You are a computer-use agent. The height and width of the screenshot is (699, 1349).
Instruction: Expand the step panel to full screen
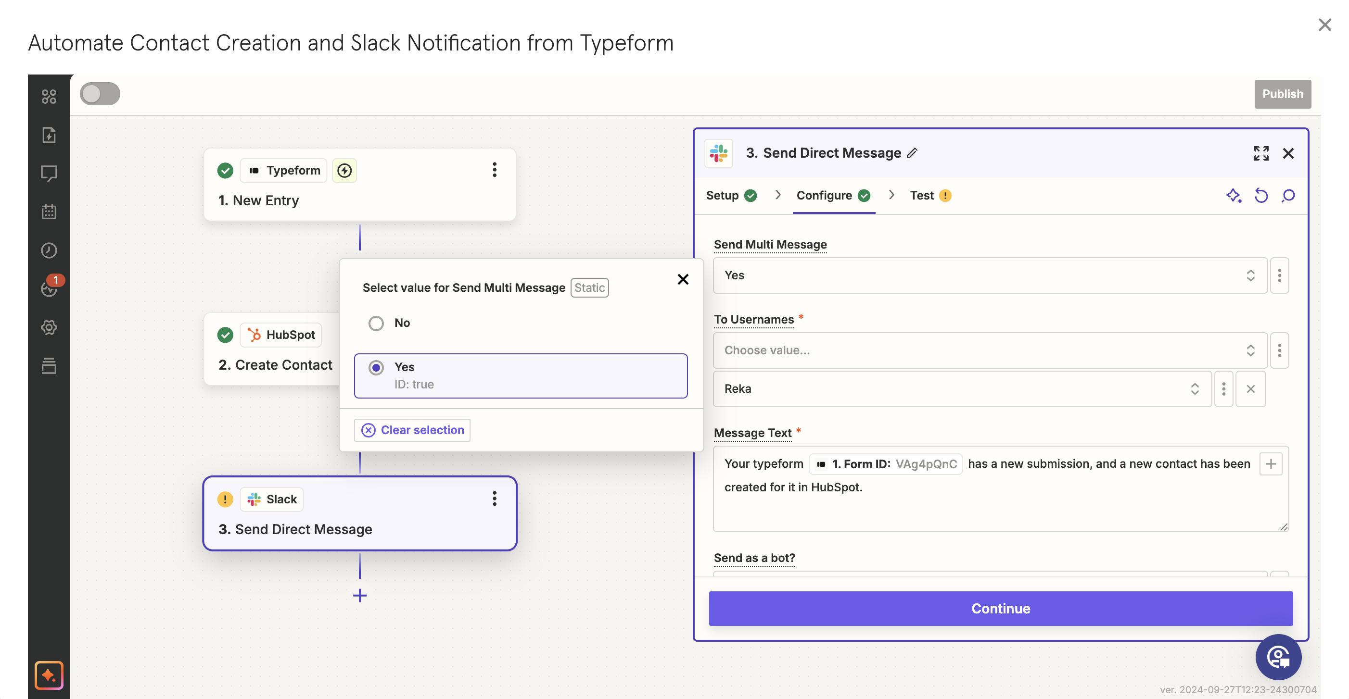(x=1261, y=153)
